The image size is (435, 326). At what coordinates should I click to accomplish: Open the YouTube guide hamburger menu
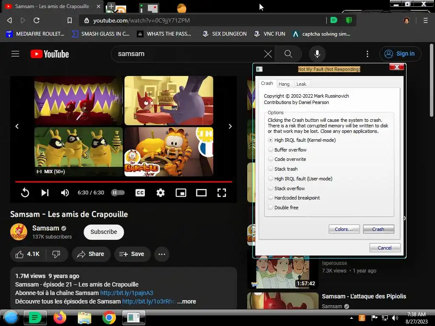point(15,54)
